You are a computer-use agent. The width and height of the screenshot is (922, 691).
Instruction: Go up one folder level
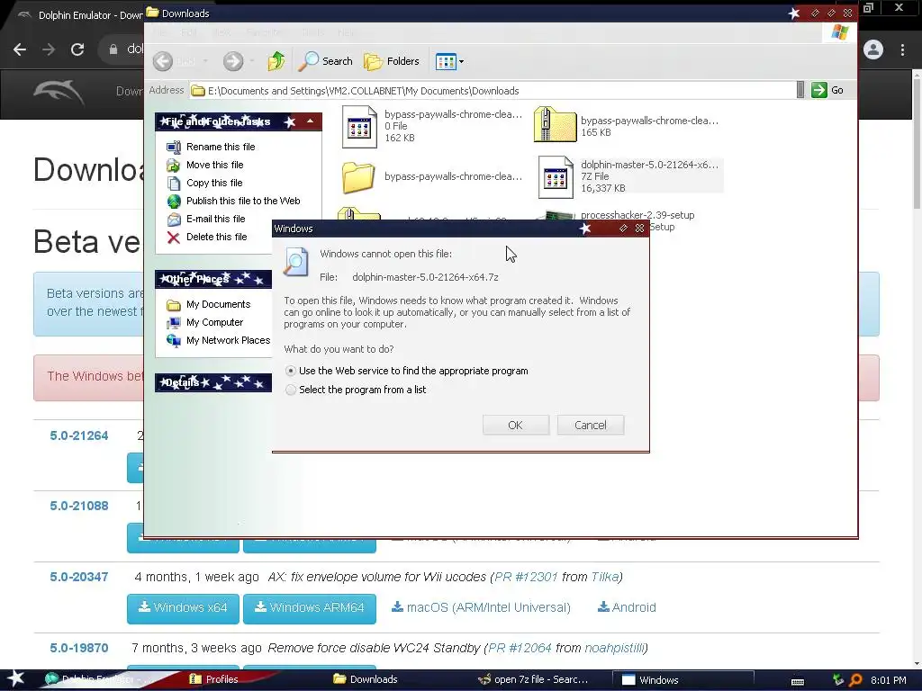pyautogui.click(x=276, y=61)
